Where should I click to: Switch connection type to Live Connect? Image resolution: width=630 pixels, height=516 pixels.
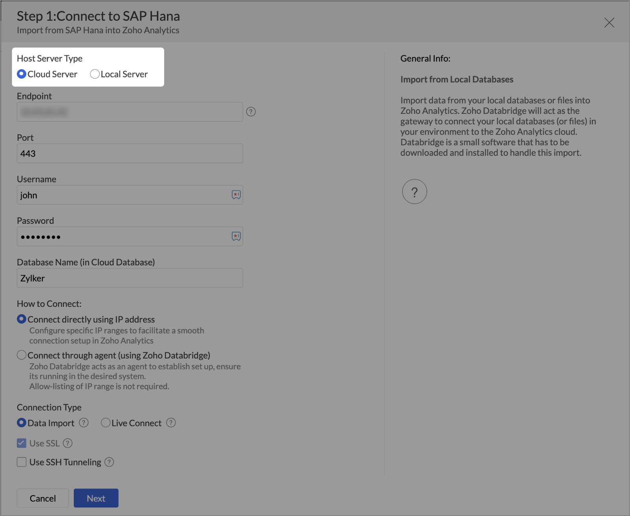tap(106, 423)
